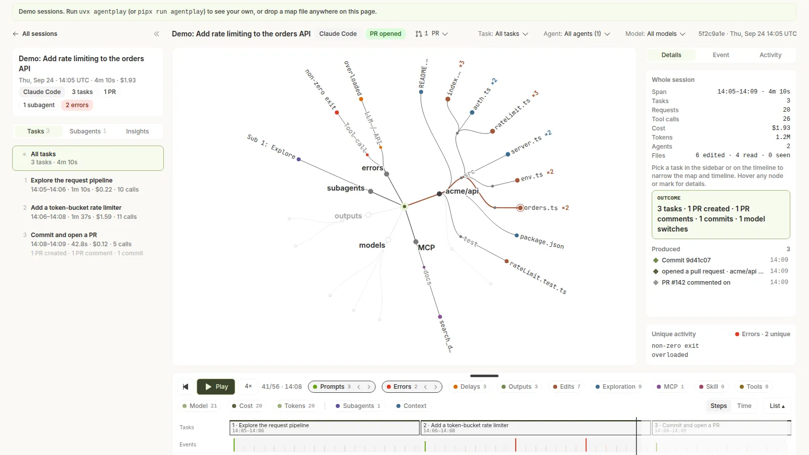Image resolution: width=809 pixels, height=455 pixels.
Task: Step to the previous Errors event
Action: [426, 387]
